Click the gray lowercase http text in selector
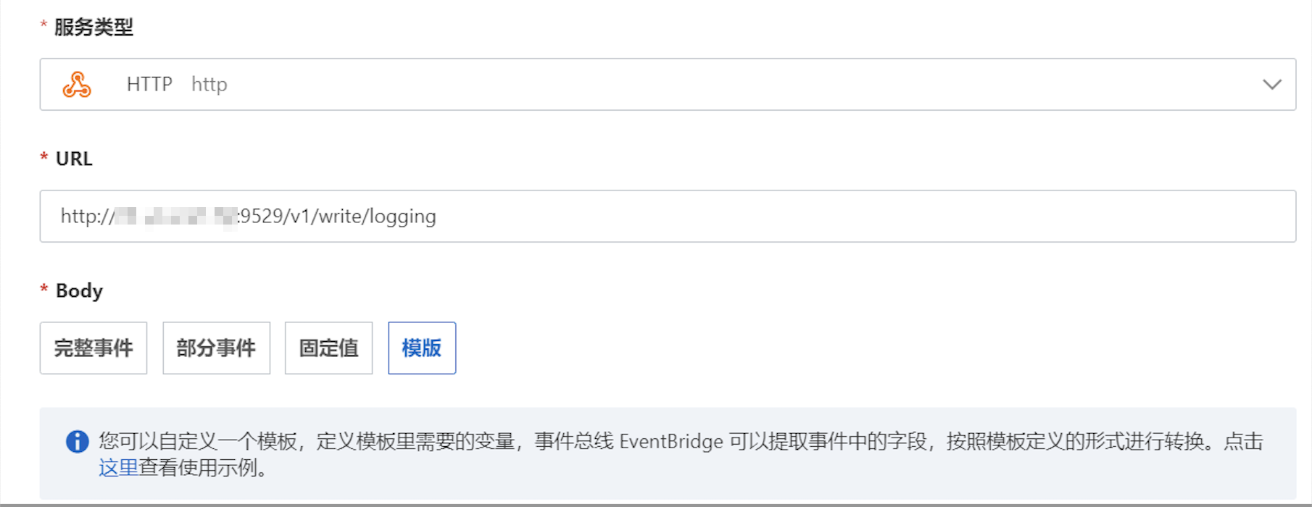This screenshot has width=1312, height=507. 209,85
